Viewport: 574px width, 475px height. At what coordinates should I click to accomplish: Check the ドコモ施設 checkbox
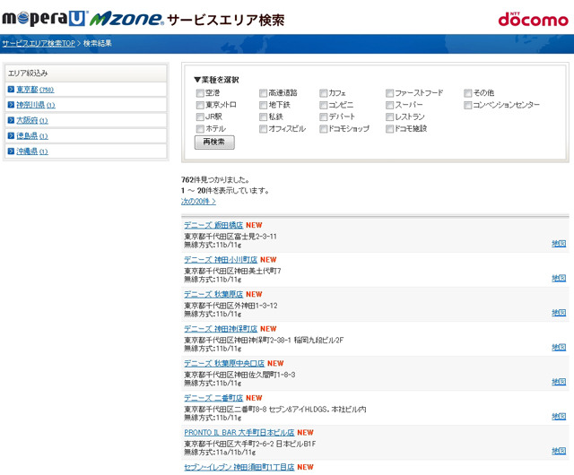point(389,129)
